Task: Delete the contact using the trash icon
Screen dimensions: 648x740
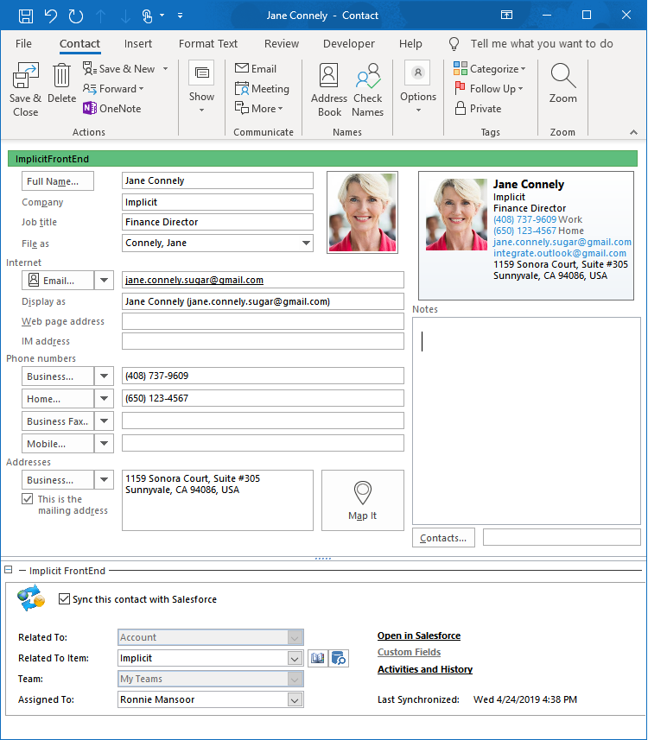Action: pos(61,78)
